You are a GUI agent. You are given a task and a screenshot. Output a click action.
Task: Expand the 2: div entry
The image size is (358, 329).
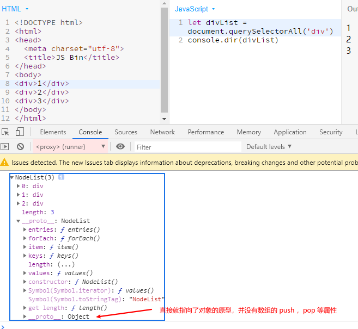[19, 203]
